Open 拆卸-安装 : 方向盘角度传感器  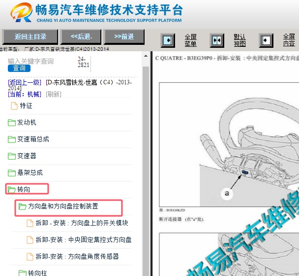click(77, 256)
